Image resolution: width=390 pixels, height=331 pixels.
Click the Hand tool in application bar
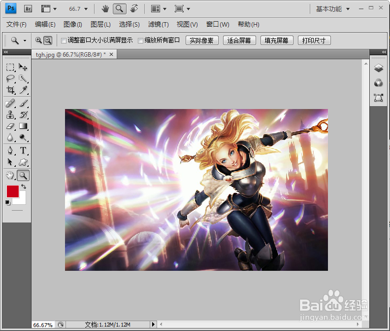105,9
